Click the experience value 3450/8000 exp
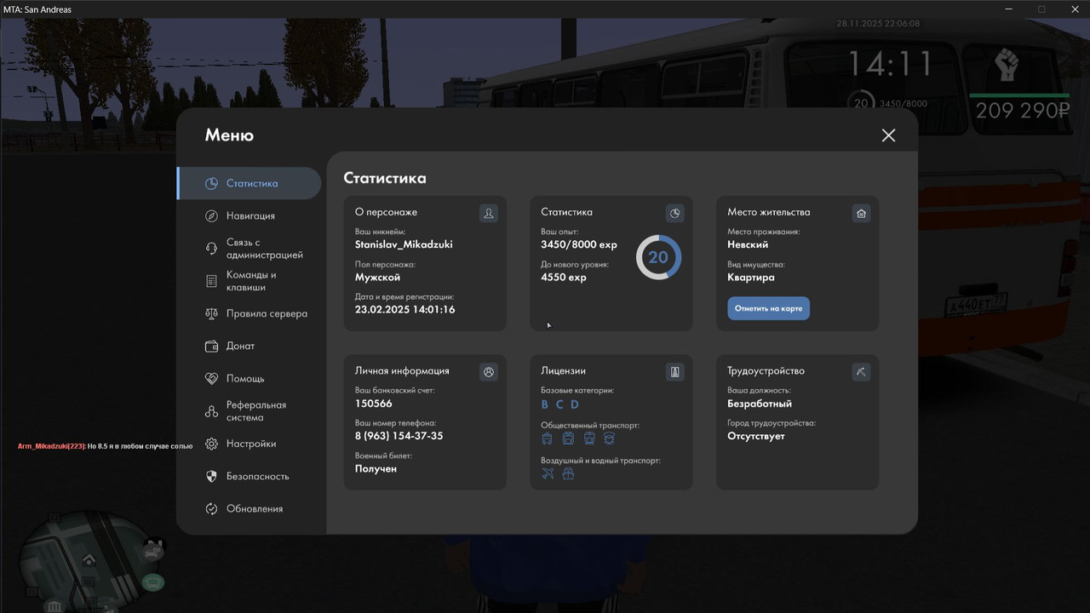Screen dimensions: 1090x613 pos(579,244)
